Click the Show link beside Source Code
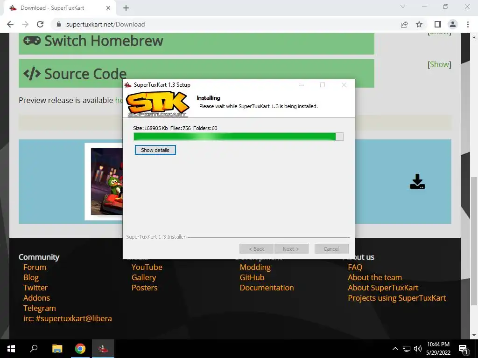The width and height of the screenshot is (478, 358). (x=439, y=64)
